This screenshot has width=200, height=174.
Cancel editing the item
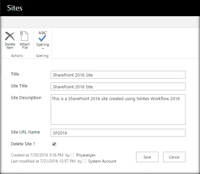point(174,157)
